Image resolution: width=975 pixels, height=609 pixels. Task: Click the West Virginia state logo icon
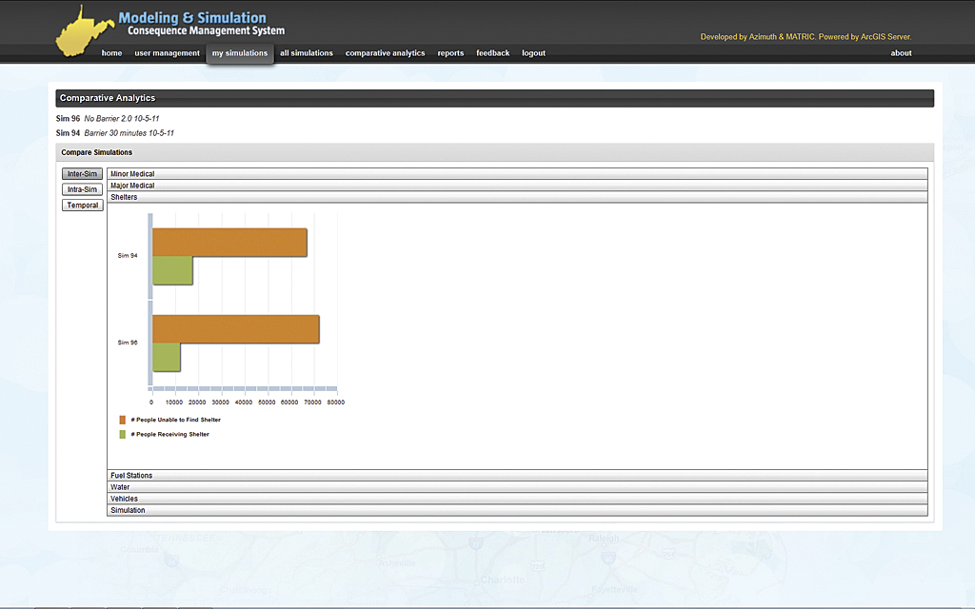tap(84, 32)
